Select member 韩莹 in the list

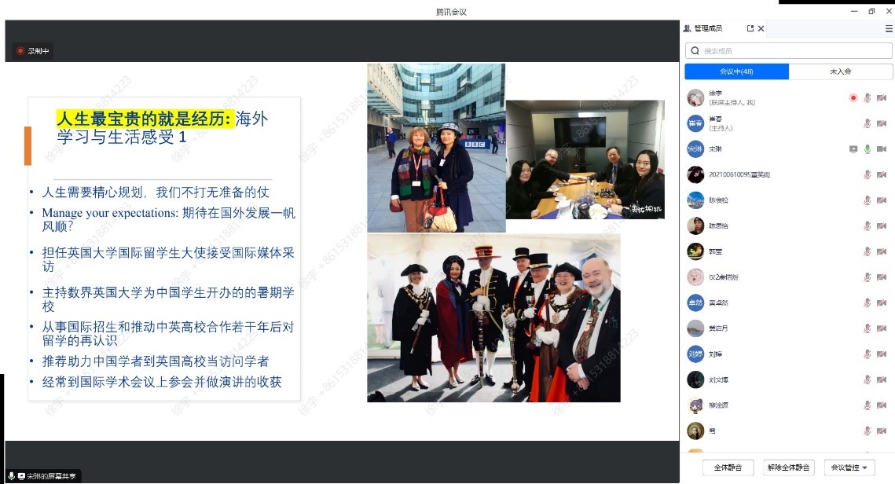715,251
